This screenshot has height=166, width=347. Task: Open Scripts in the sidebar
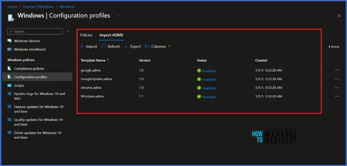(19, 85)
